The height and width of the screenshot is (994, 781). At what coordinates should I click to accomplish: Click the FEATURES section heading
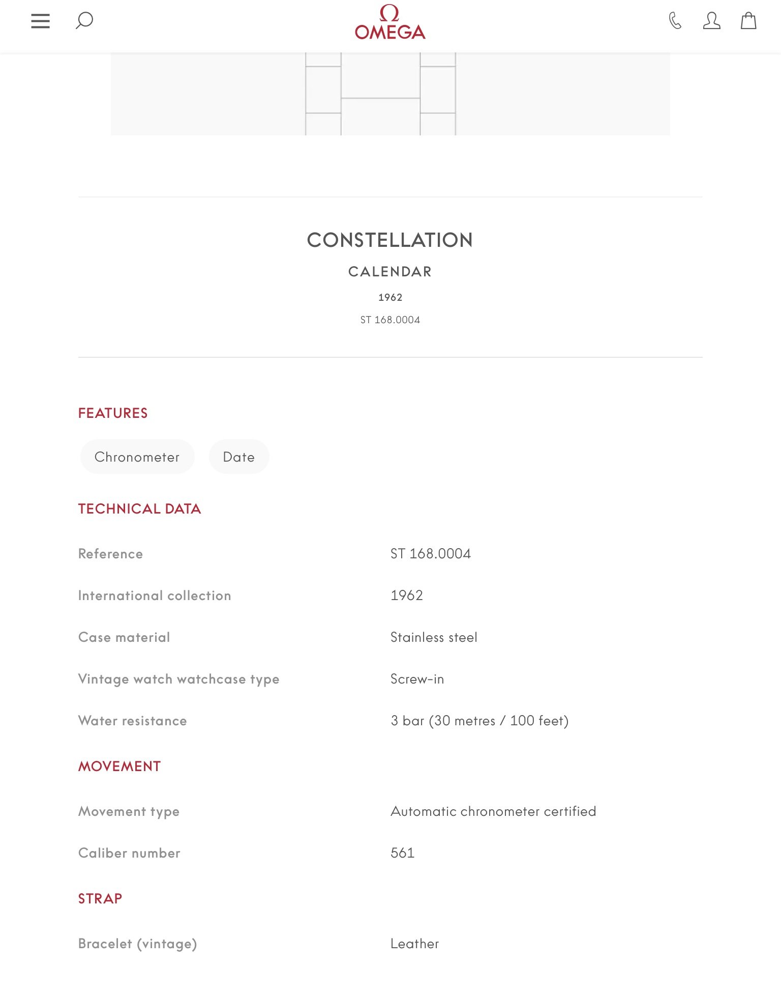click(113, 413)
